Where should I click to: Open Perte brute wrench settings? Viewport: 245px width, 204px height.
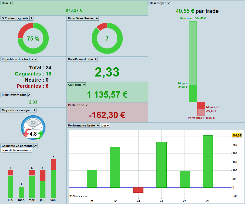pos(87,105)
